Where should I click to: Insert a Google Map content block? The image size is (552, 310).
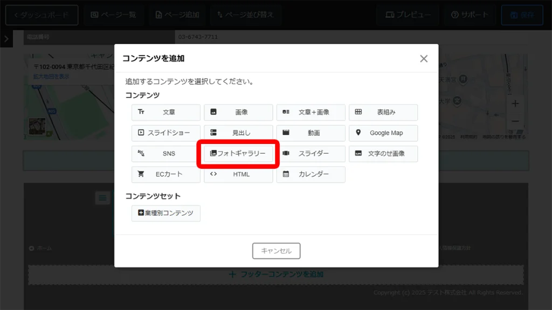coord(383,133)
